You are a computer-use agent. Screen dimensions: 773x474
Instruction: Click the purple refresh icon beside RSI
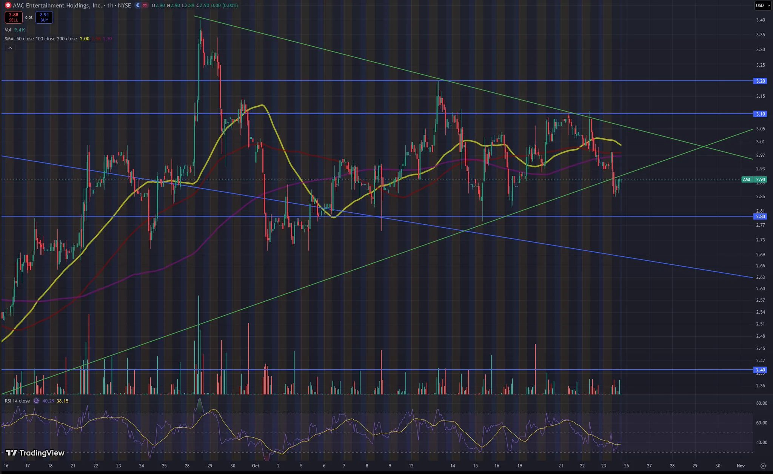click(x=36, y=401)
